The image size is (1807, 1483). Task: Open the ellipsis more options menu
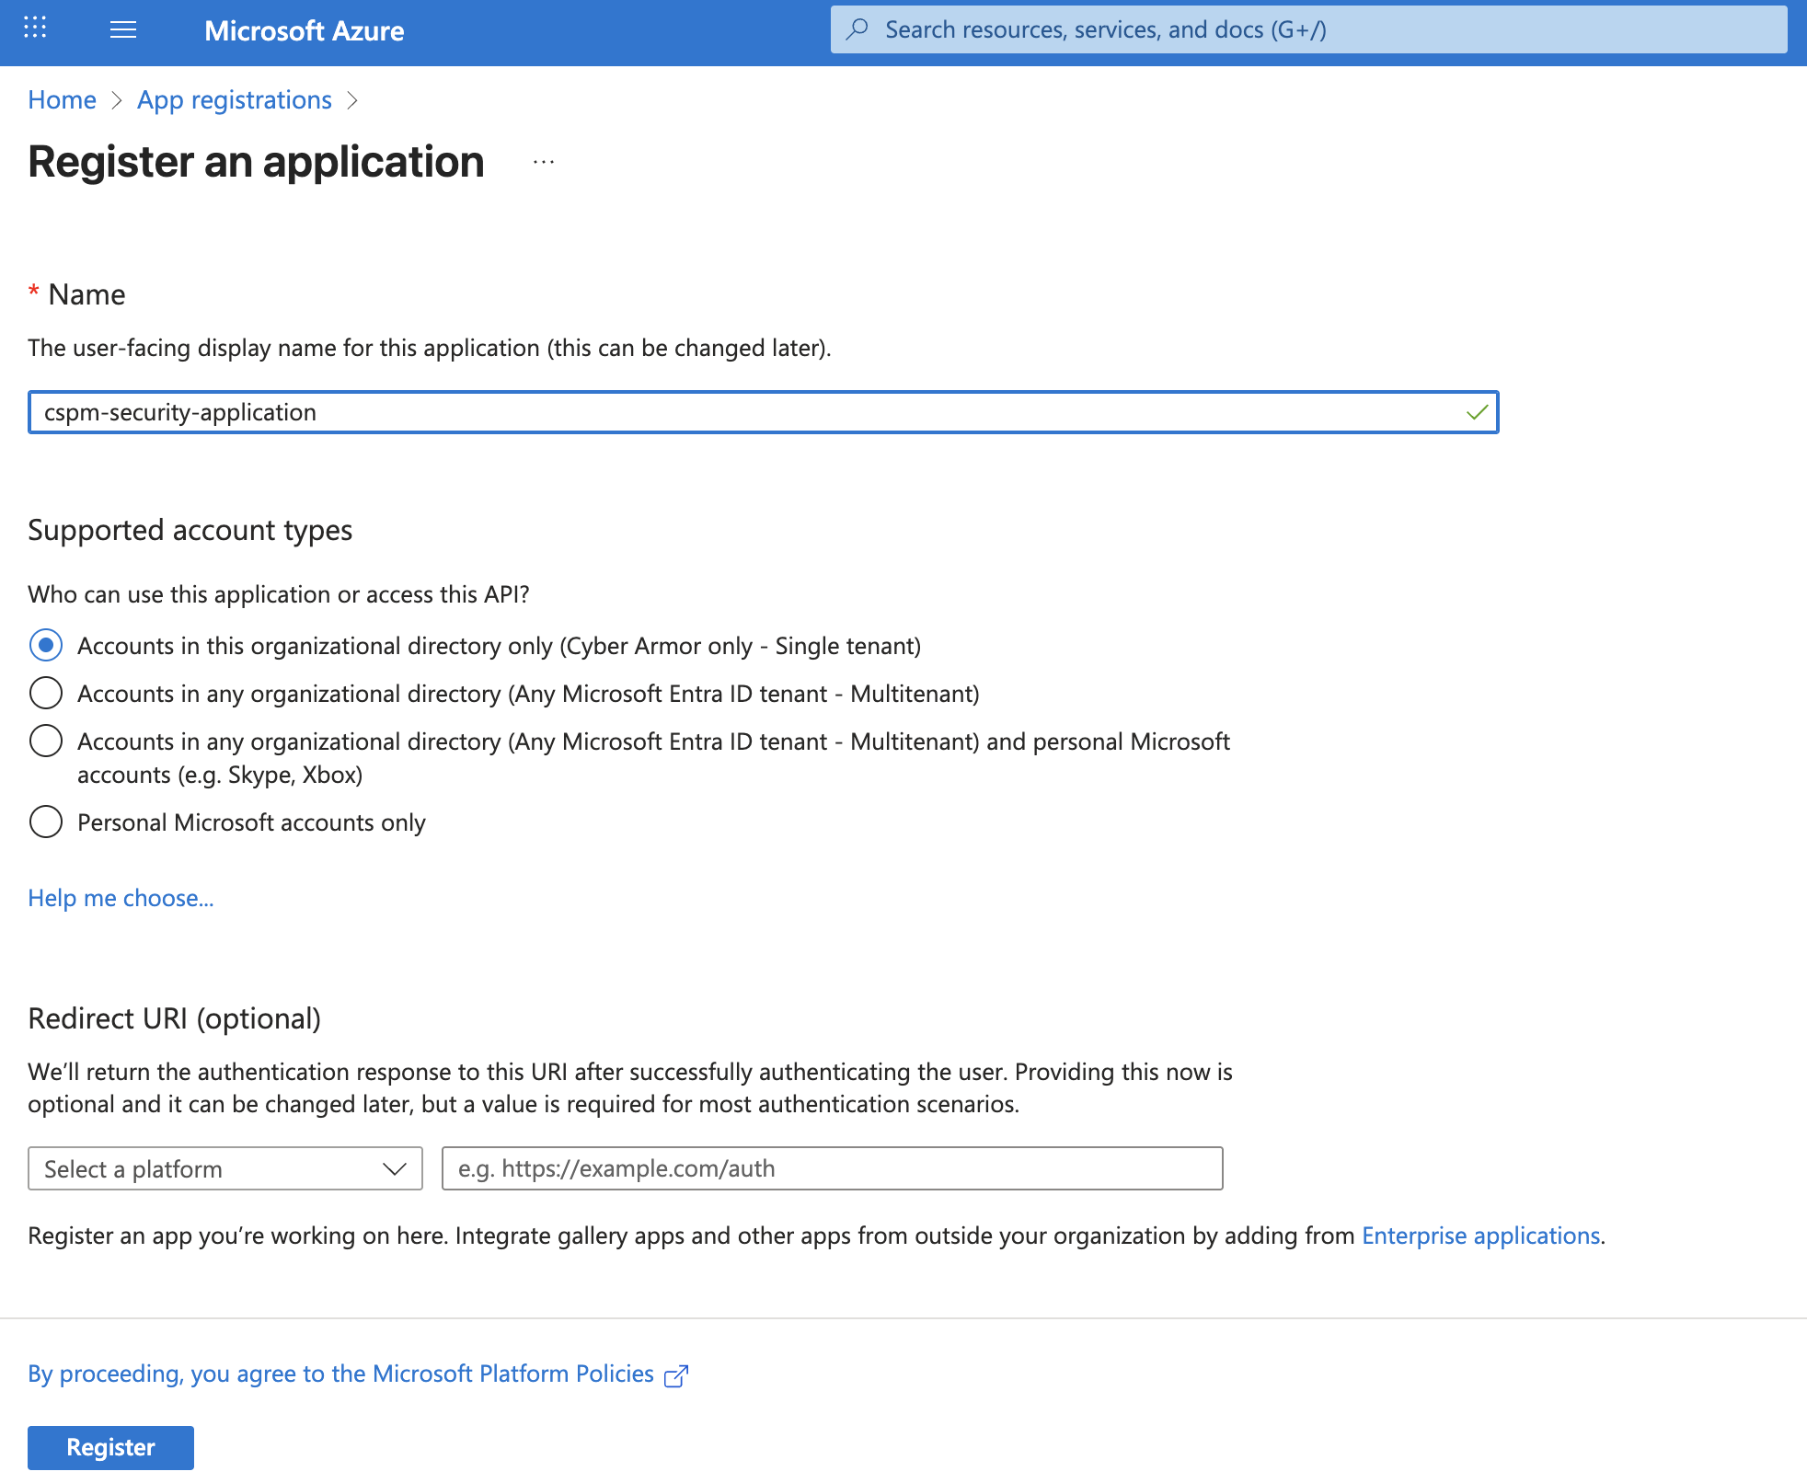pyautogui.click(x=544, y=163)
